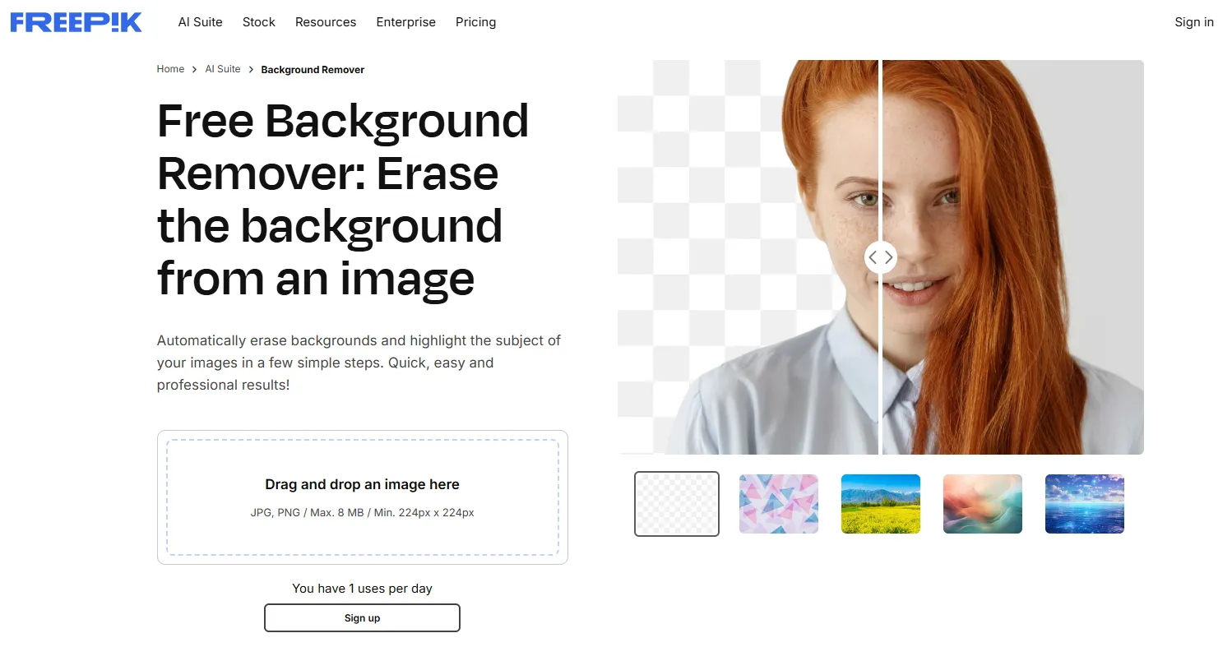The height and width of the screenshot is (647, 1232).
Task: Open the Enterprise menu
Action: pyautogui.click(x=406, y=22)
